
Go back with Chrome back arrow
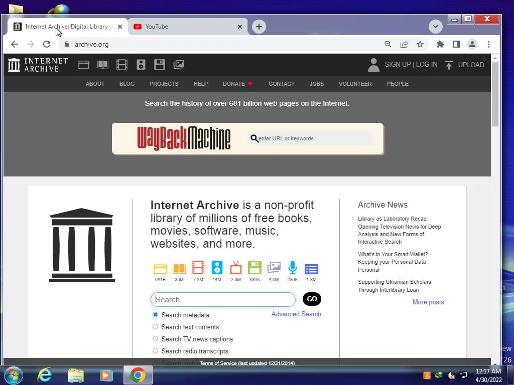15,44
